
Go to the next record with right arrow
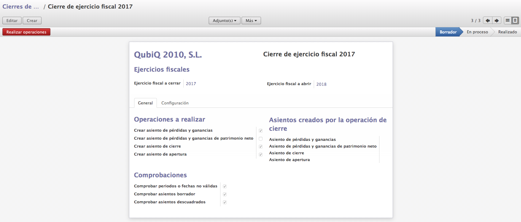(497, 21)
